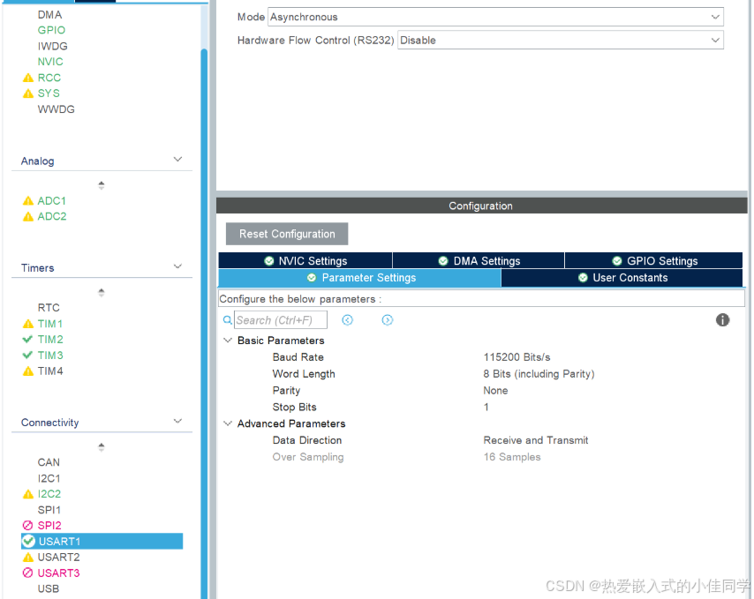Screen dimensions: 754x599
Task: Collapse the Connectivity category
Action: point(177,422)
